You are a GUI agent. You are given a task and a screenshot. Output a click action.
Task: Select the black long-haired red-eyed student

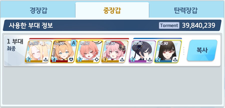[168, 52]
